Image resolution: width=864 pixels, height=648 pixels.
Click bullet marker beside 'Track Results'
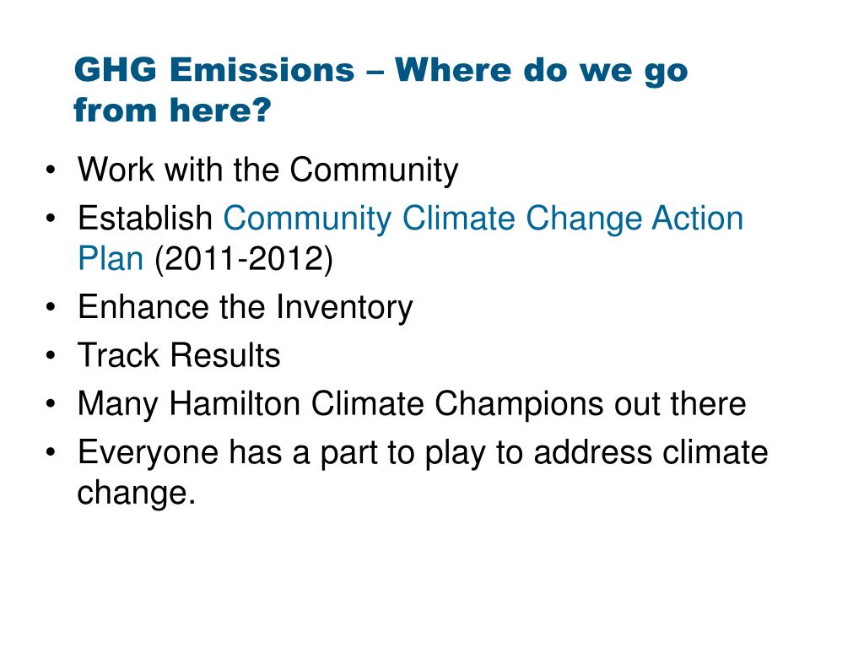point(51,355)
